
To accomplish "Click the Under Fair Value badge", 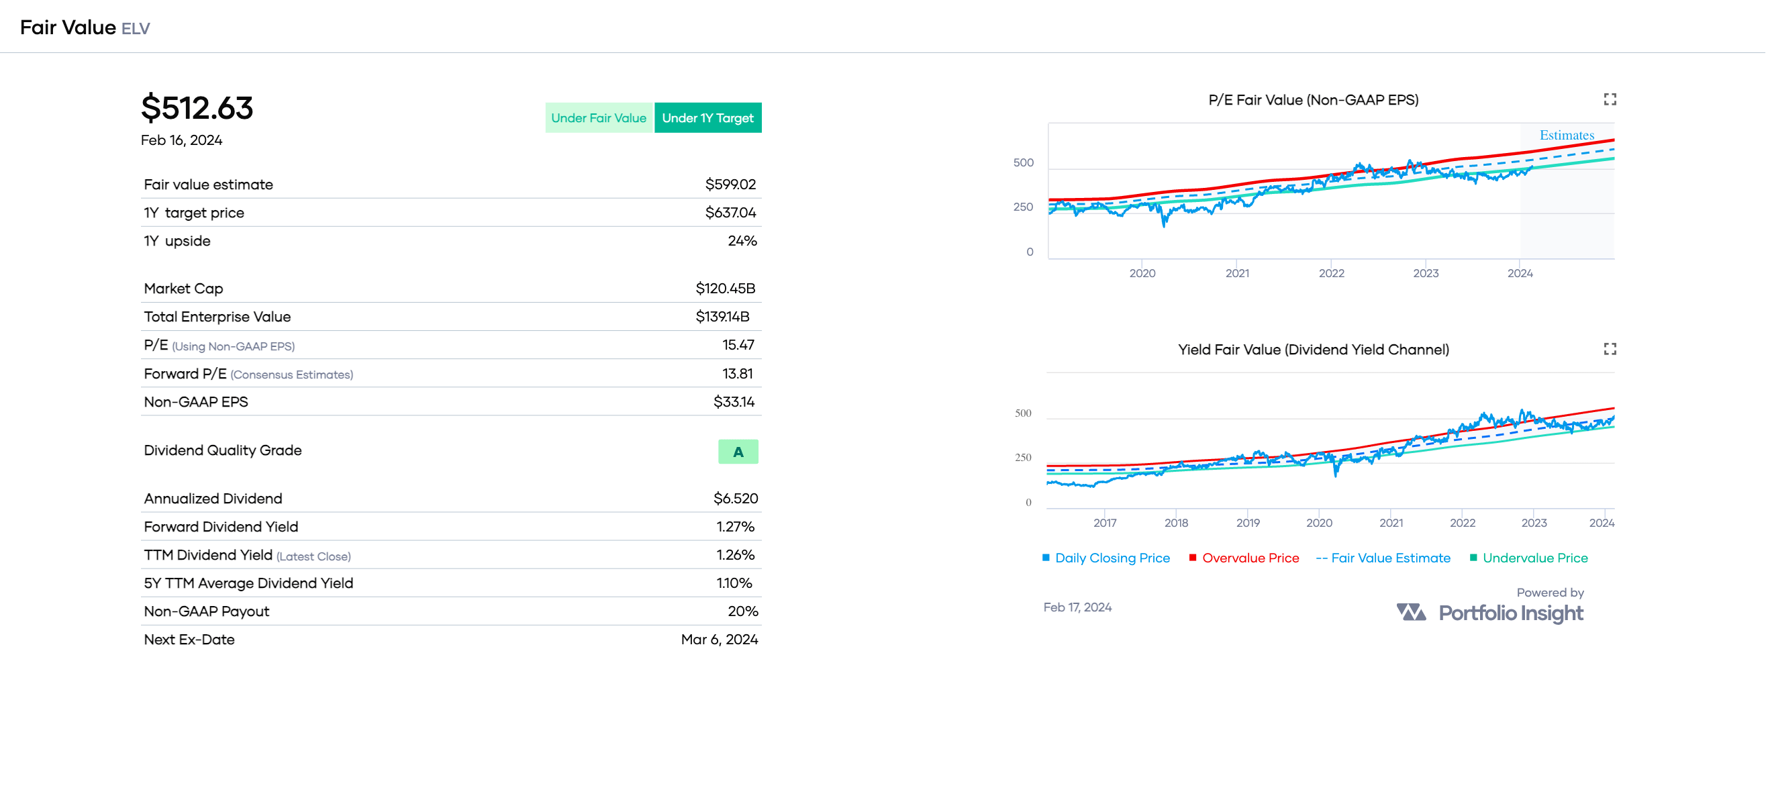I will 599,118.
